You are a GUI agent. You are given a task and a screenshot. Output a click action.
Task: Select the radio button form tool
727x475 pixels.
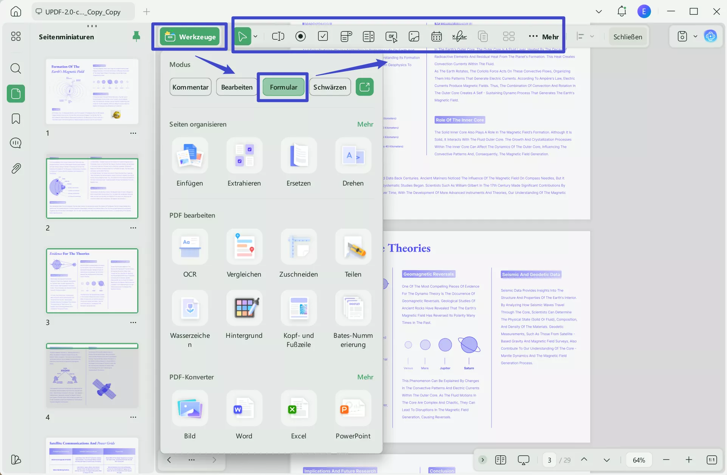301,36
